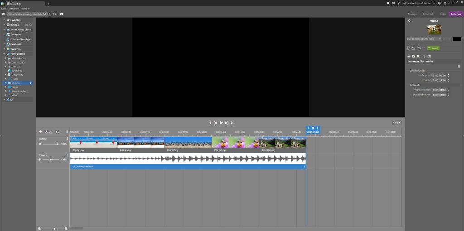Add files from folder icon in Video panel

point(413,56)
